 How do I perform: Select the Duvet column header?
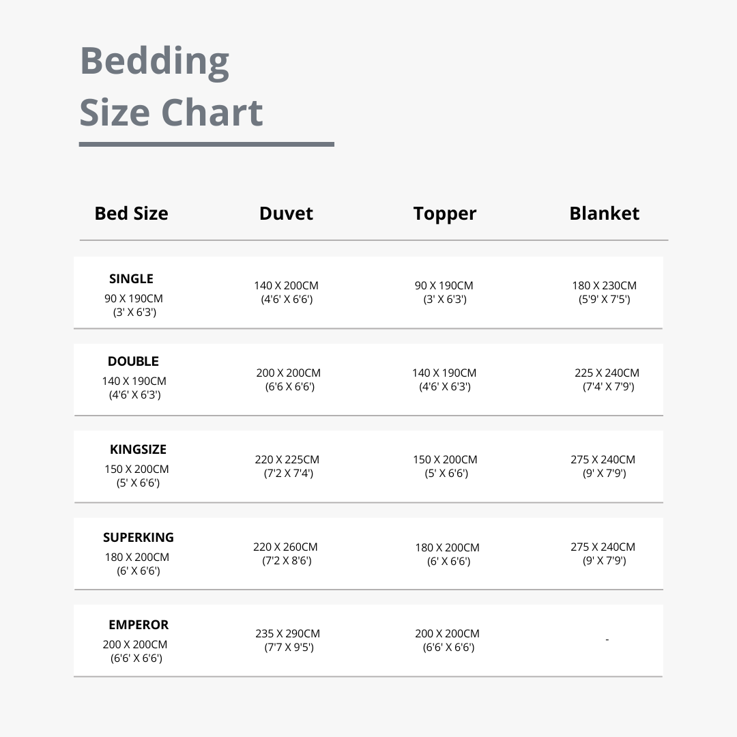coord(286,214)
